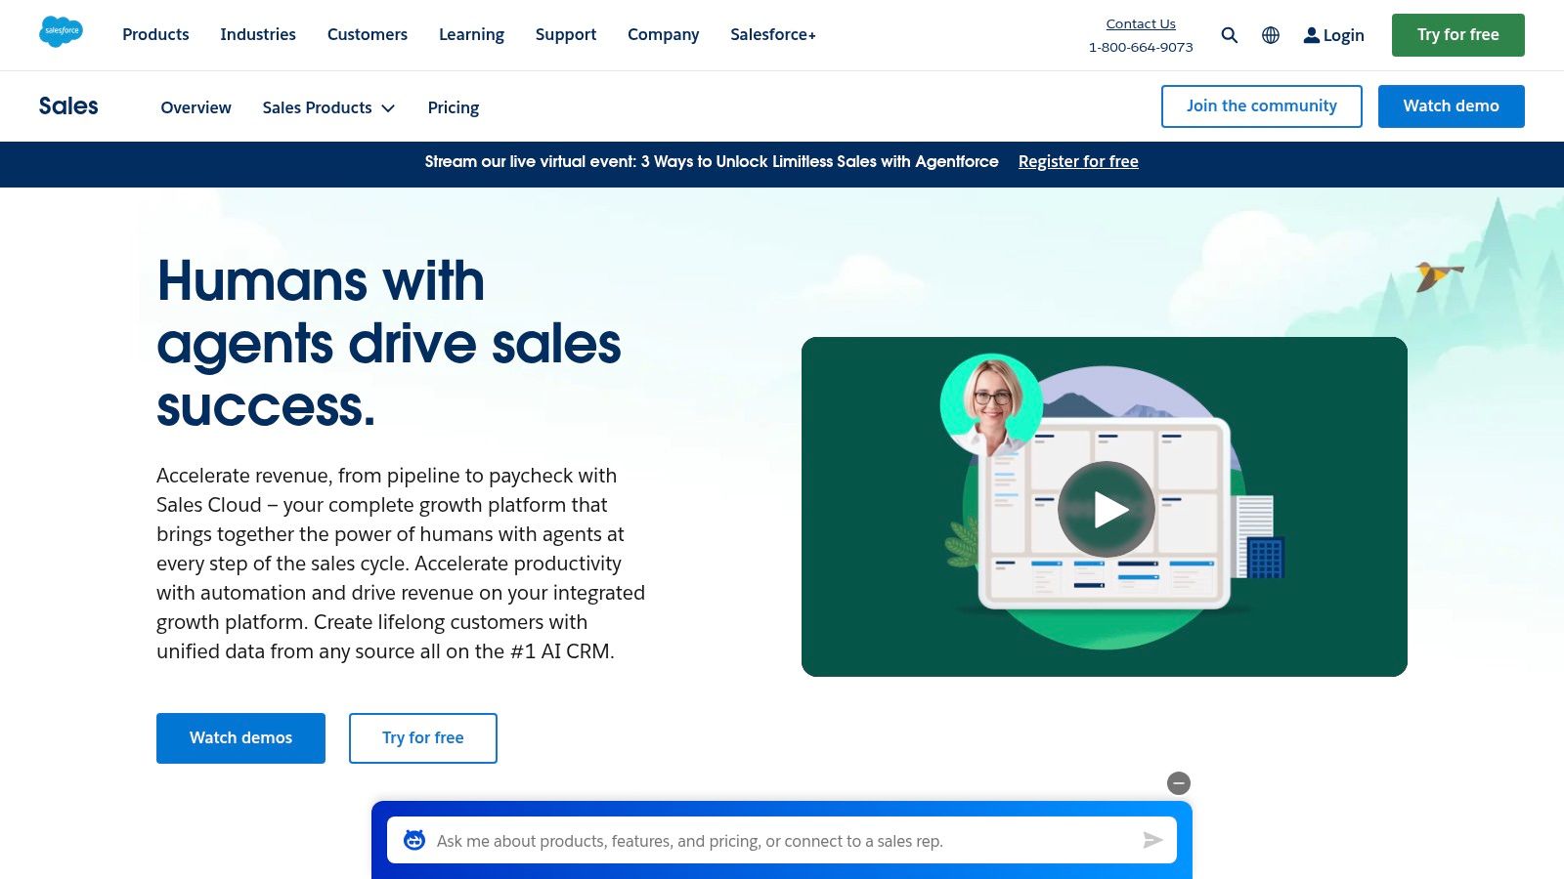Click the Contact Us link
Viewport: 1564px width, 879px height.
click(1141, 23)
